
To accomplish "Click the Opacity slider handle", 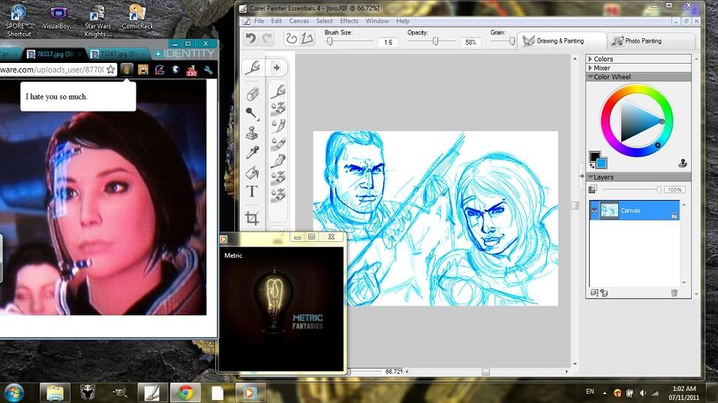I will pos(435,42).
